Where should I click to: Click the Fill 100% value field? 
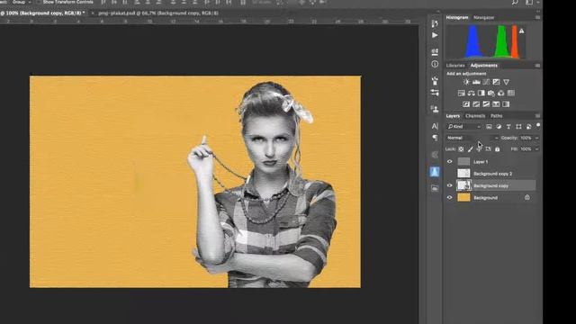[526, 149]
